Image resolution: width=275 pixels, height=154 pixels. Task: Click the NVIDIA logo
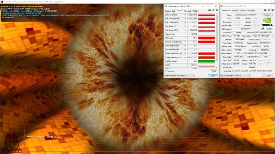click(x=267, y=22)
